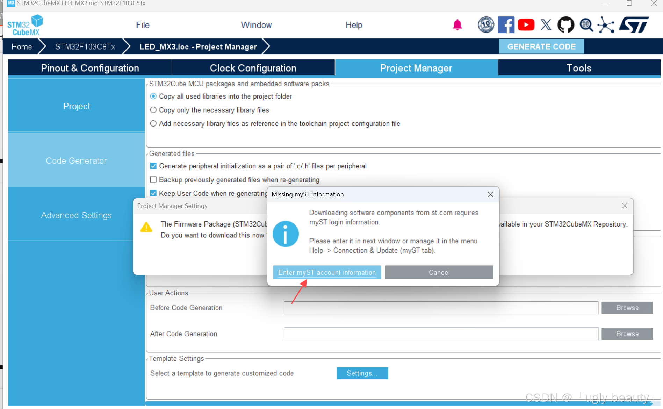Select the Project Manager tab
663x409 pixels.
tap(416, 68)
